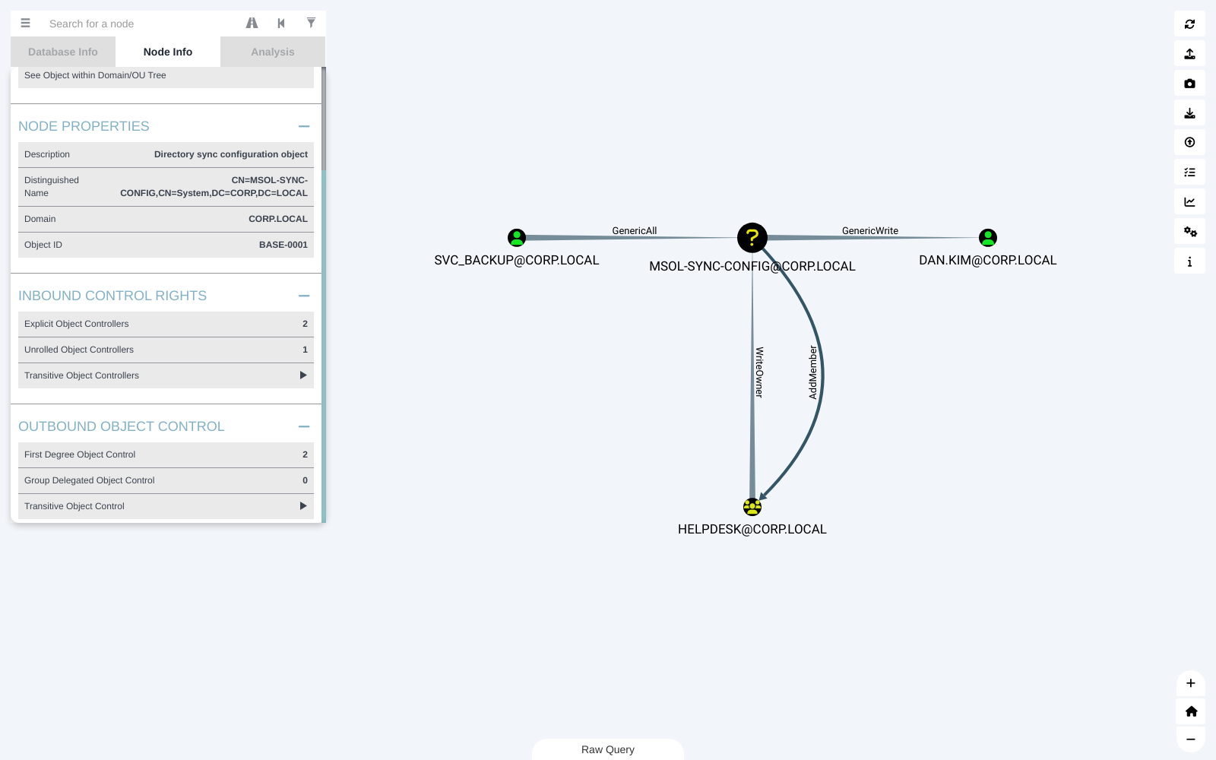Viewport: 1216px width, 760px height.
Task: Refresh the graph view
Action: [x=1189, y=24]
